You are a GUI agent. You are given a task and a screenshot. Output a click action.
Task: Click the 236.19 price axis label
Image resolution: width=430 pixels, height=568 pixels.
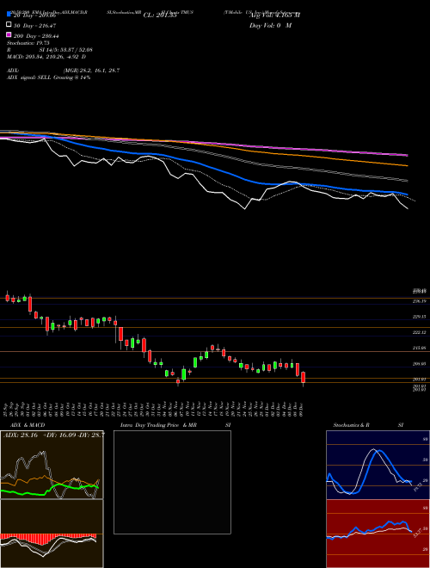[x=419, y=301]
